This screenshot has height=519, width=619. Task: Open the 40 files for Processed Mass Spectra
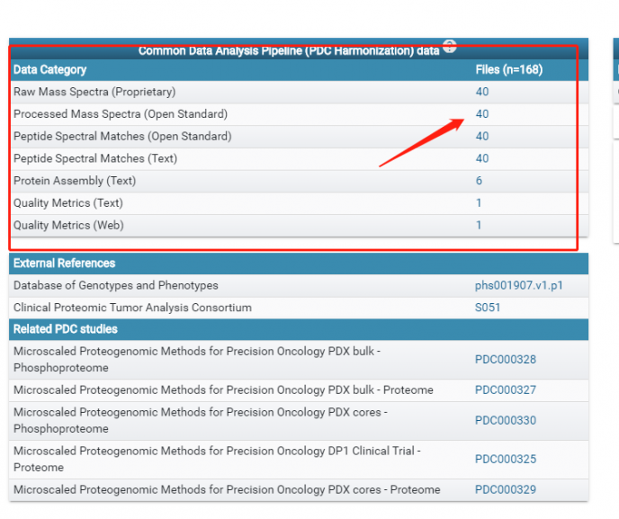pyautogui.click(x=482, y=114)
